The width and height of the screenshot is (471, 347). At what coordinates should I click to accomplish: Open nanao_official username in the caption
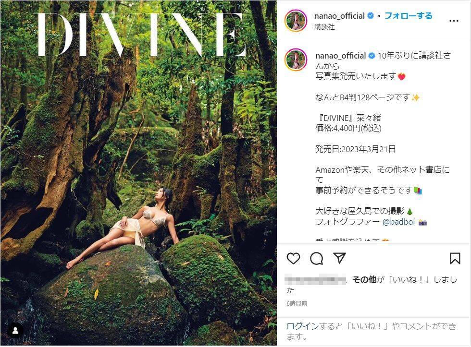pyautogui.click(x=340, y=56)
